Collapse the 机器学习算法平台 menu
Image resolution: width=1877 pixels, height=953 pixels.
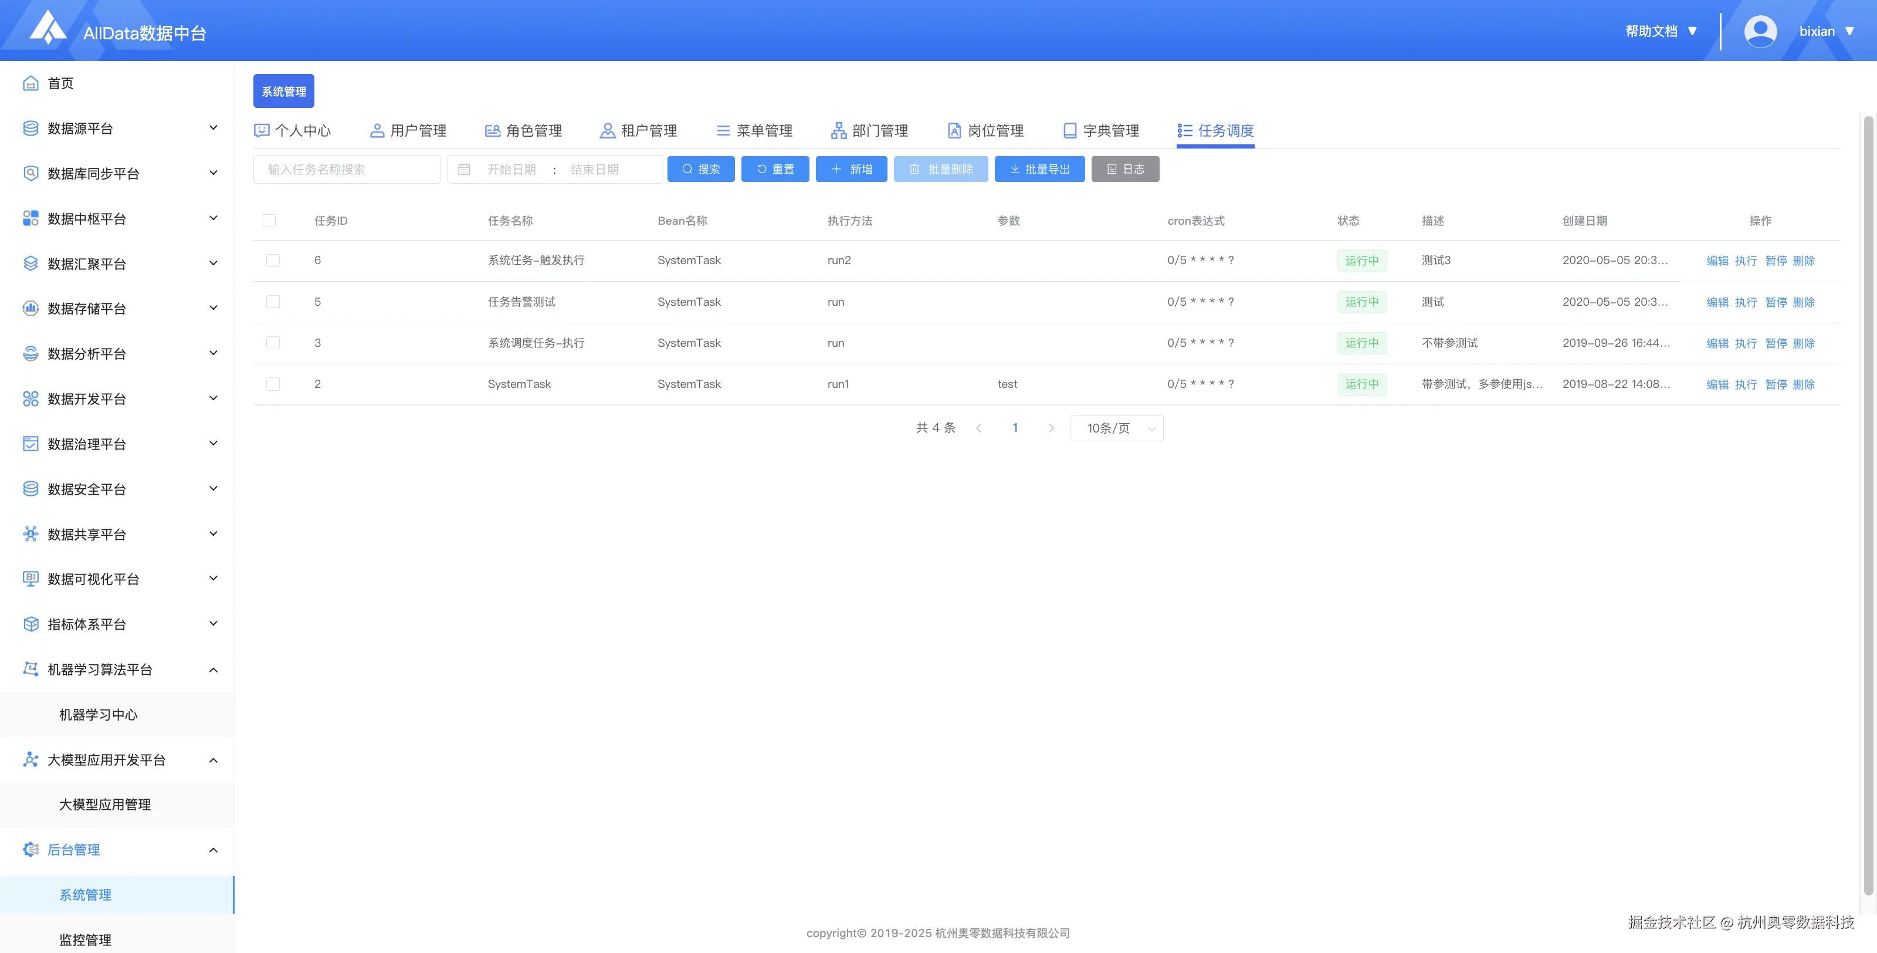[x=213, y=670]
